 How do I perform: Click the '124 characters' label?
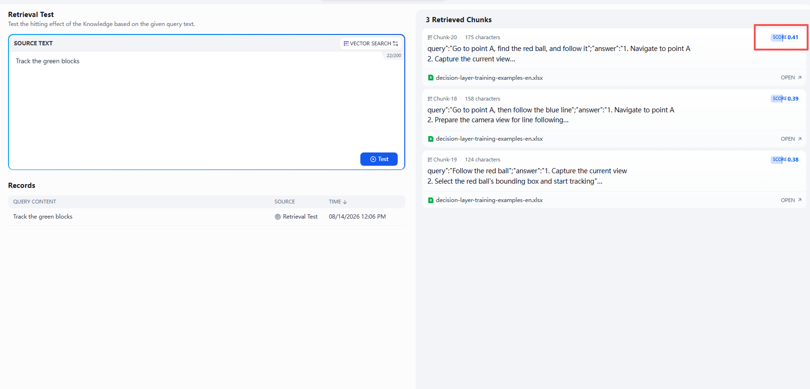pyautogui.click(x=482, y=160)
